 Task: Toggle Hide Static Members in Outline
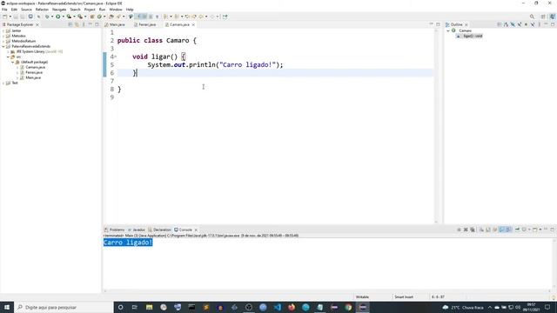pyautogui.click(x=520, y=24)
